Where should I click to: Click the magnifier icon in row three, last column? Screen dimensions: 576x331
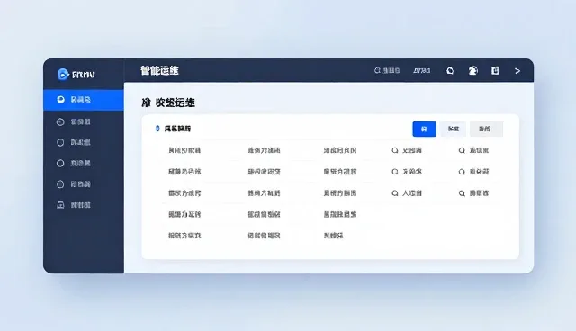pos(462,193)
